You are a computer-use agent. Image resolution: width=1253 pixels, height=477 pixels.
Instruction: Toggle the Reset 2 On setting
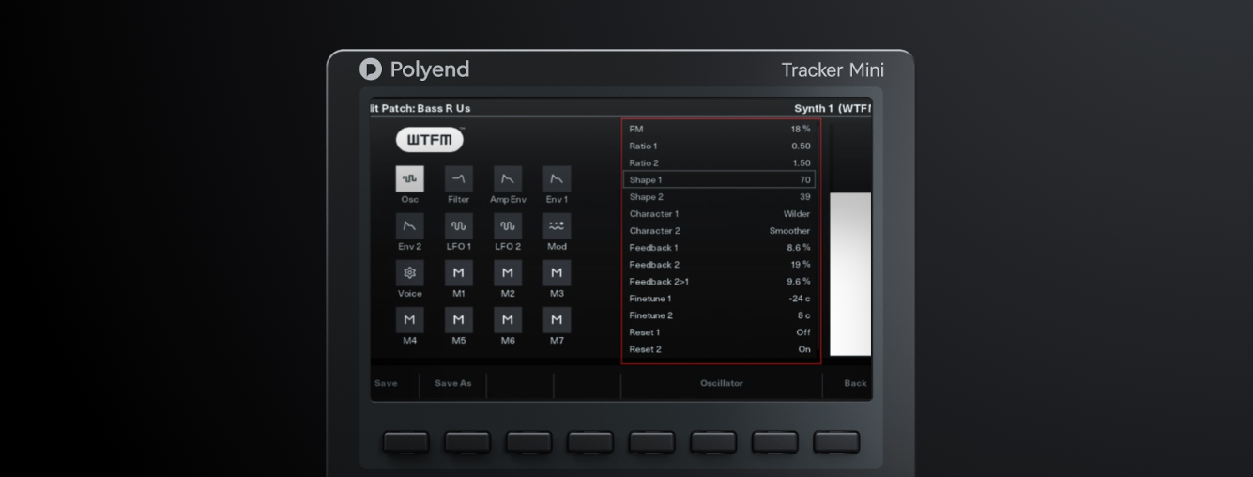click(720, 349)
